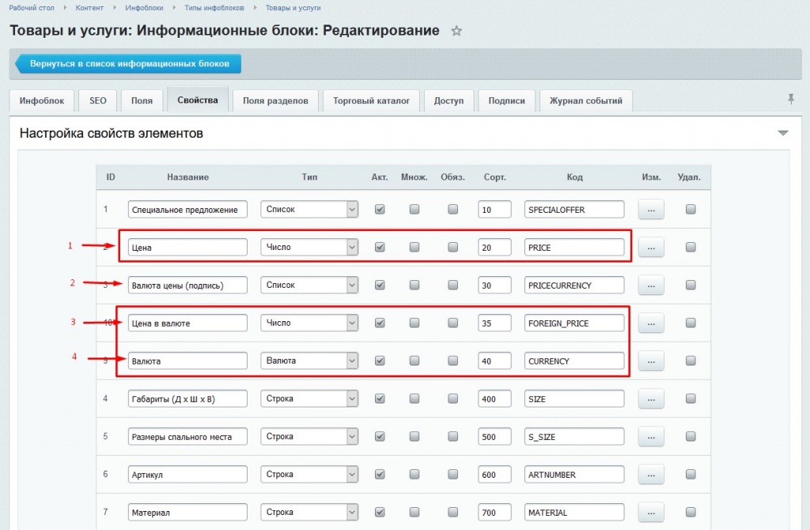Mark Габариты property for deletion
This screenshot has height=530, width=810.
(691, 398)
